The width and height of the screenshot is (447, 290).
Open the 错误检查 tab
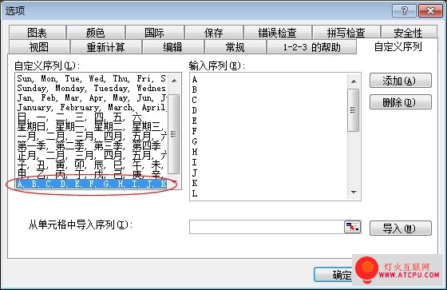tap(277, 33)
